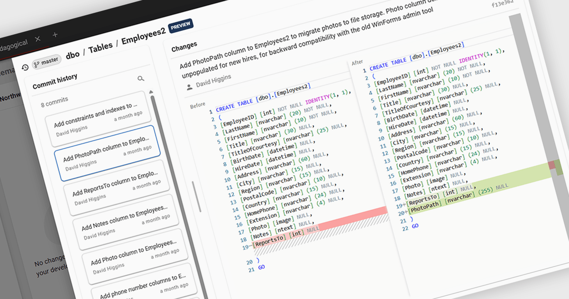This screenshot has height=299, width=569.
Task: Click the commit history scrollbar up arrow
Action: 151,91
